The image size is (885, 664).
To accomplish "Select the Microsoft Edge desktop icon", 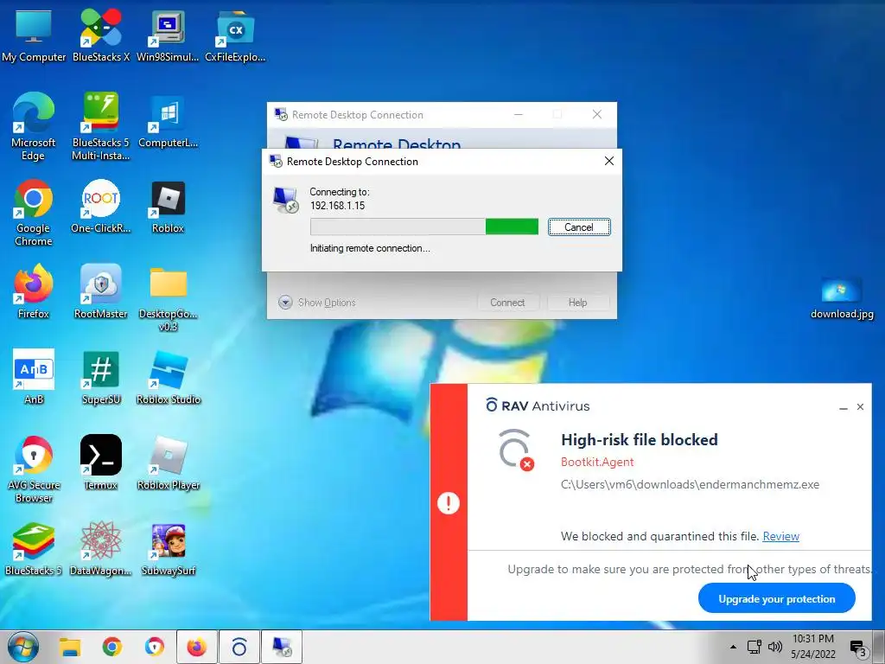I will coord(34,126).
